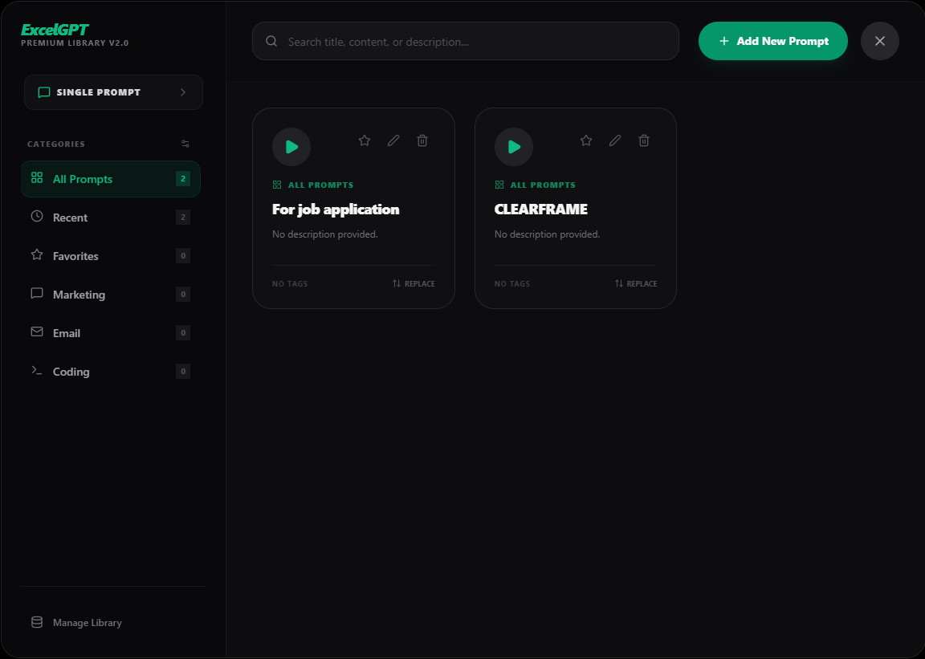
Task: Expand the SINGLE PROMPT mode selector
Action: [x=113, y=92]
